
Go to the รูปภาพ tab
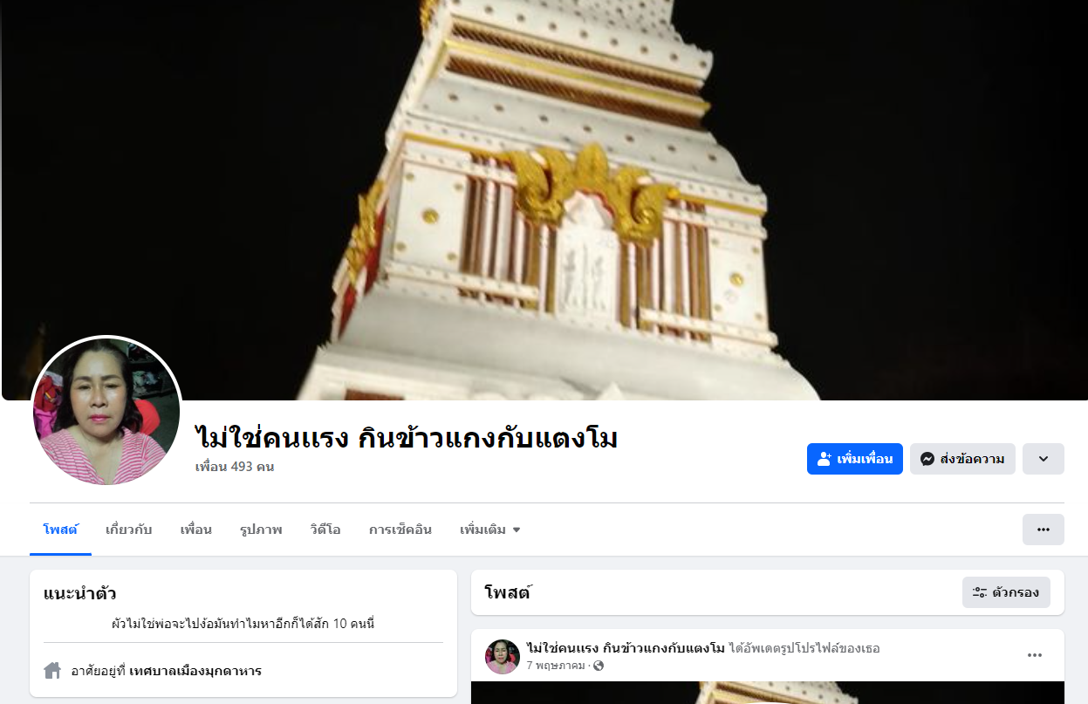point(261,530)
